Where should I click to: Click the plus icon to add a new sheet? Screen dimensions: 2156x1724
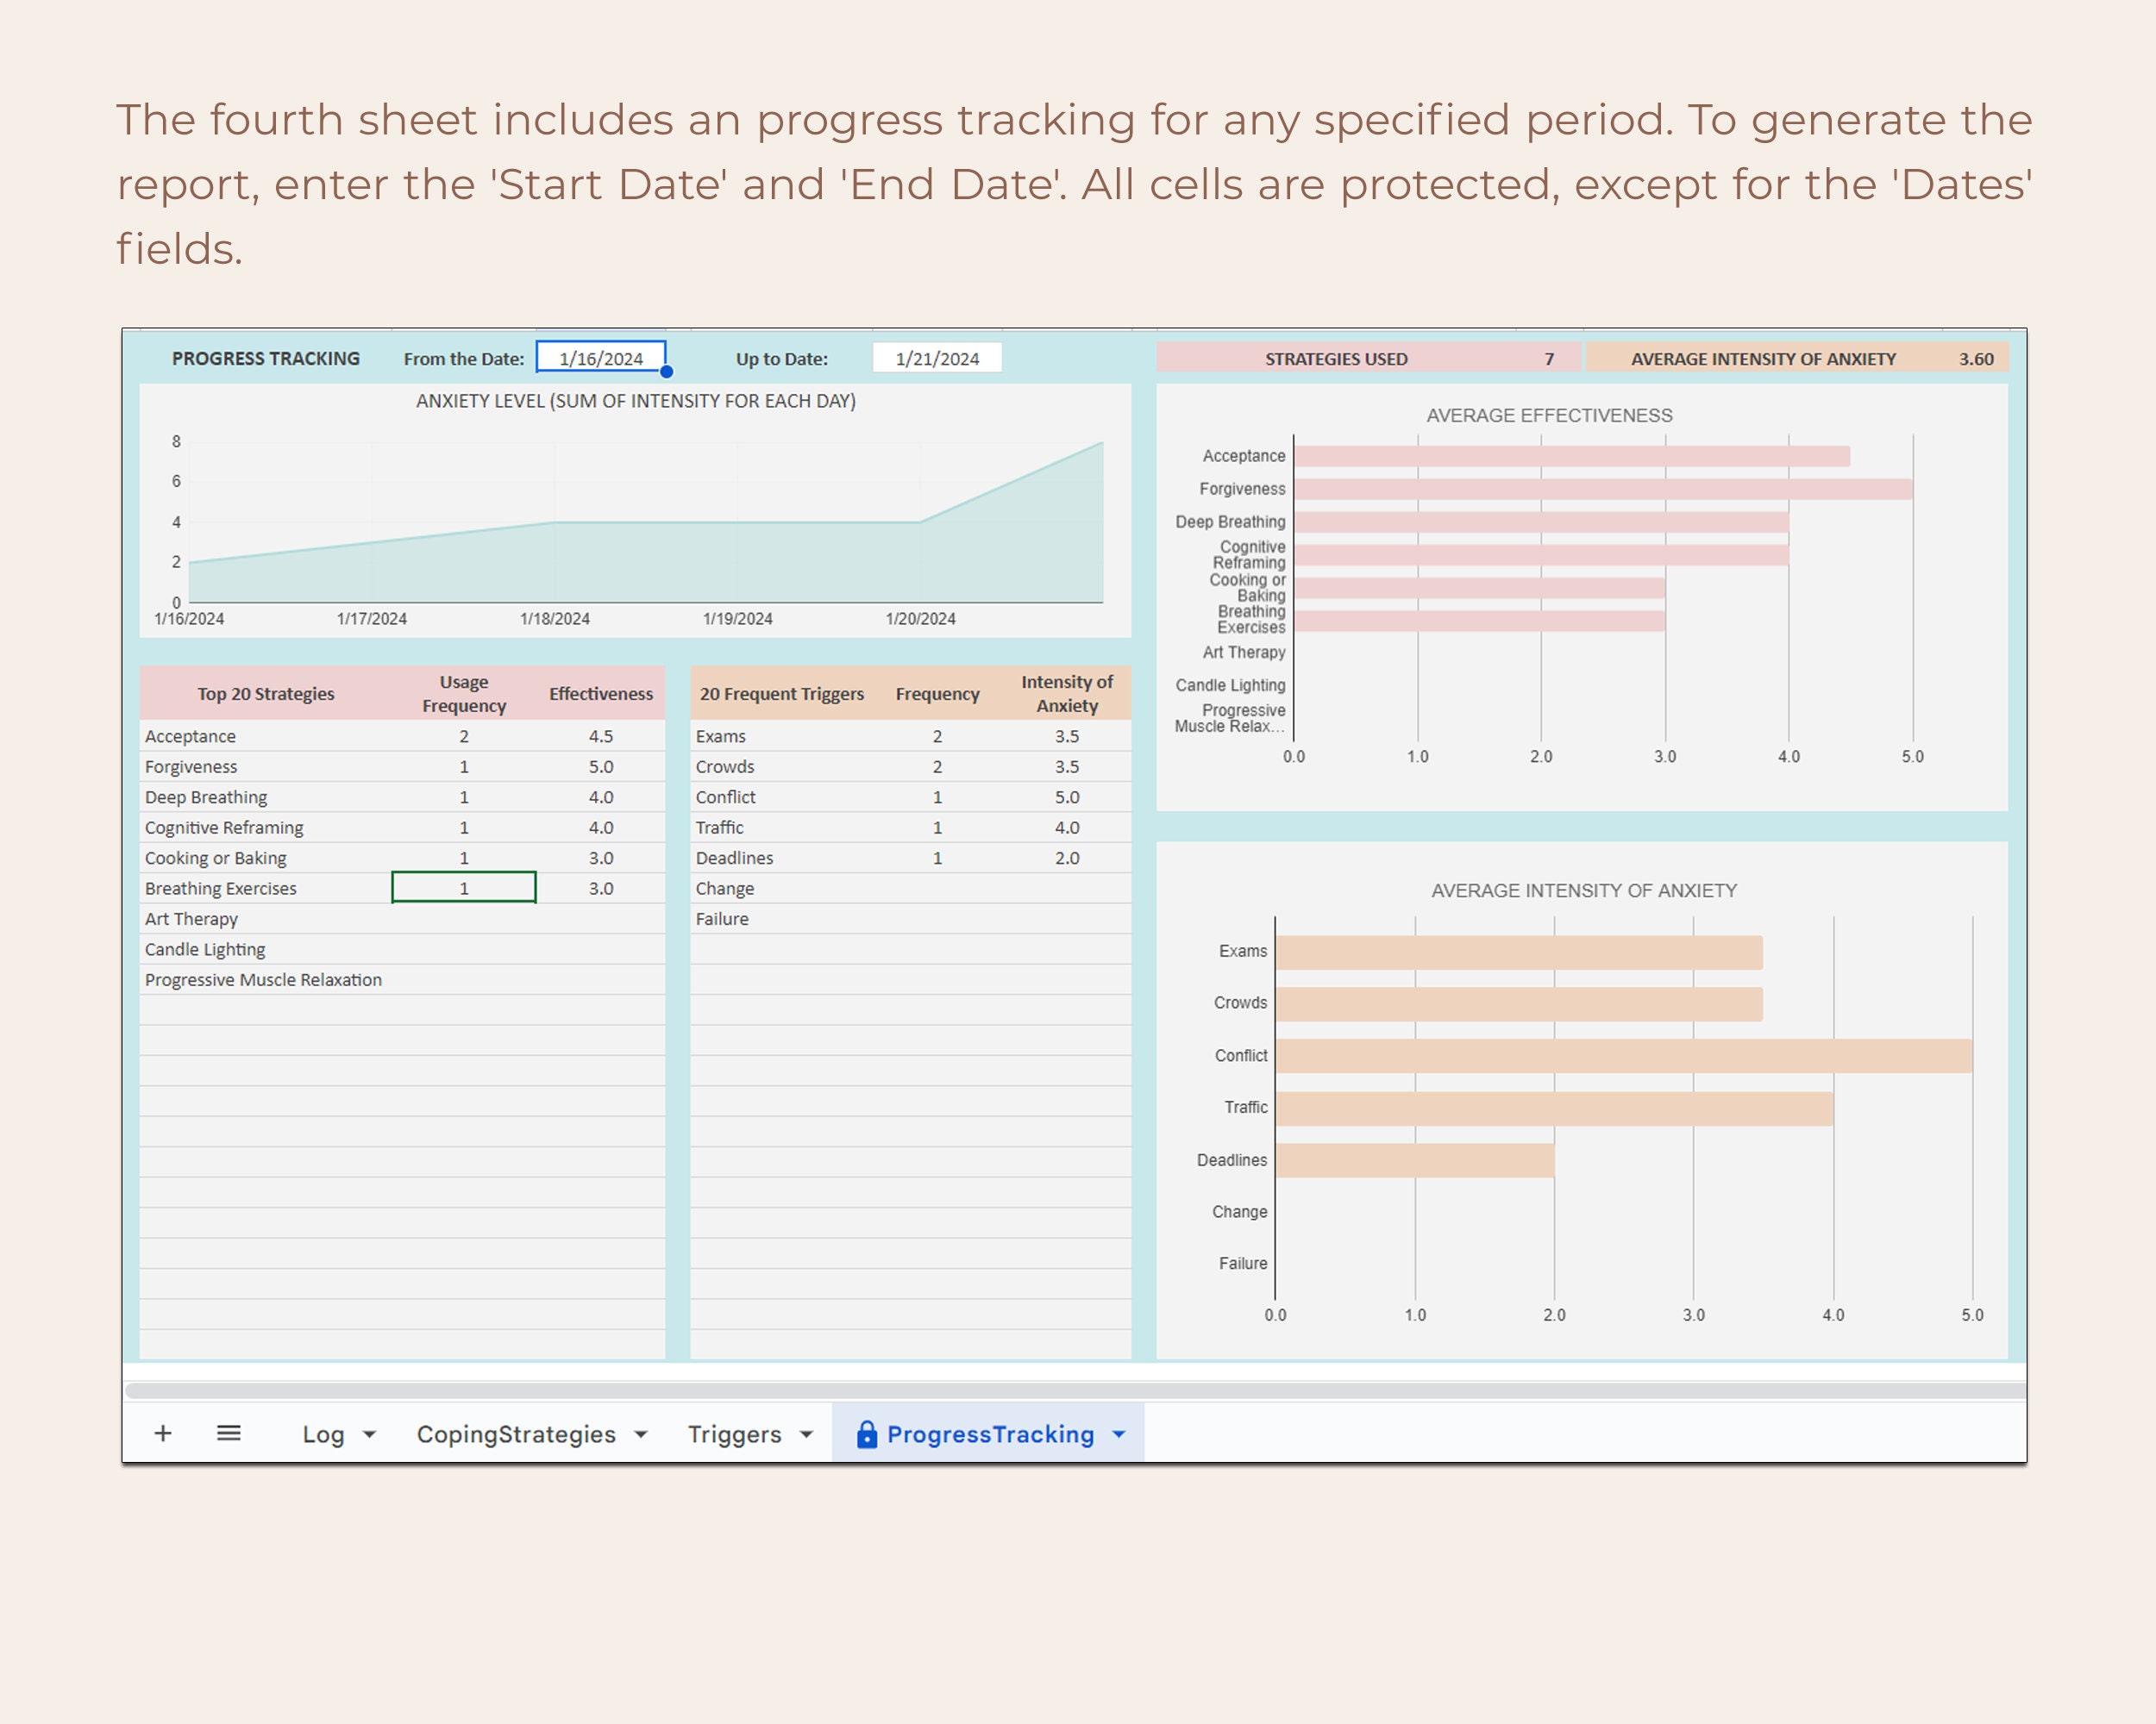163,1434
